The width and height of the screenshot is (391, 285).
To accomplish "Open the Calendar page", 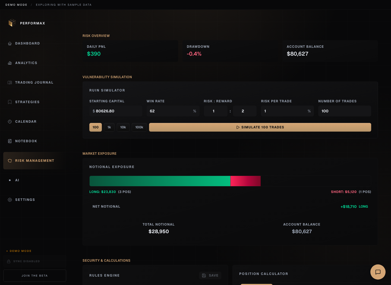I will (35, 122).
